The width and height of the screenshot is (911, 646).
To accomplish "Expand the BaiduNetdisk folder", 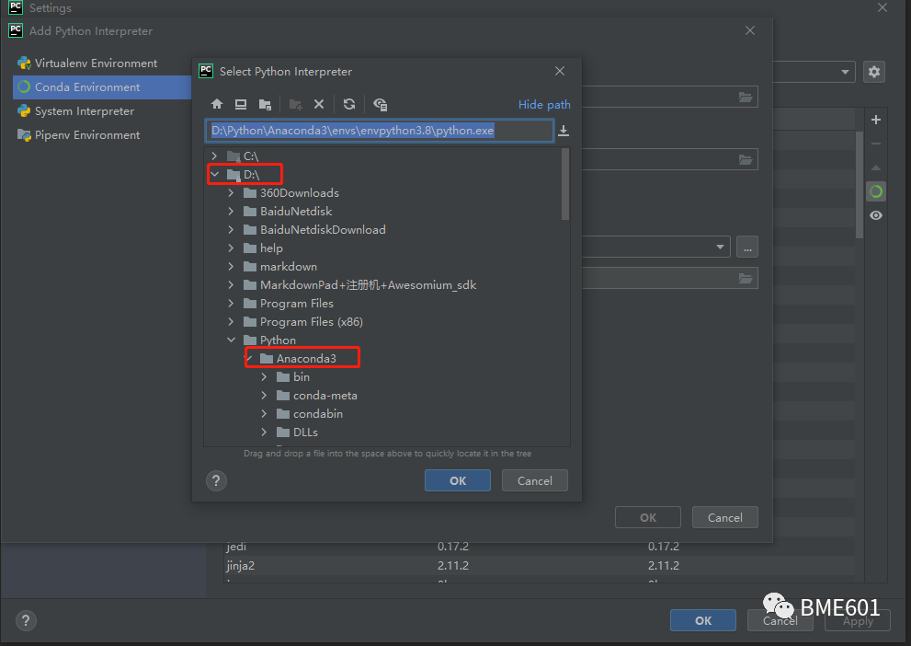I will click(231, 211).
